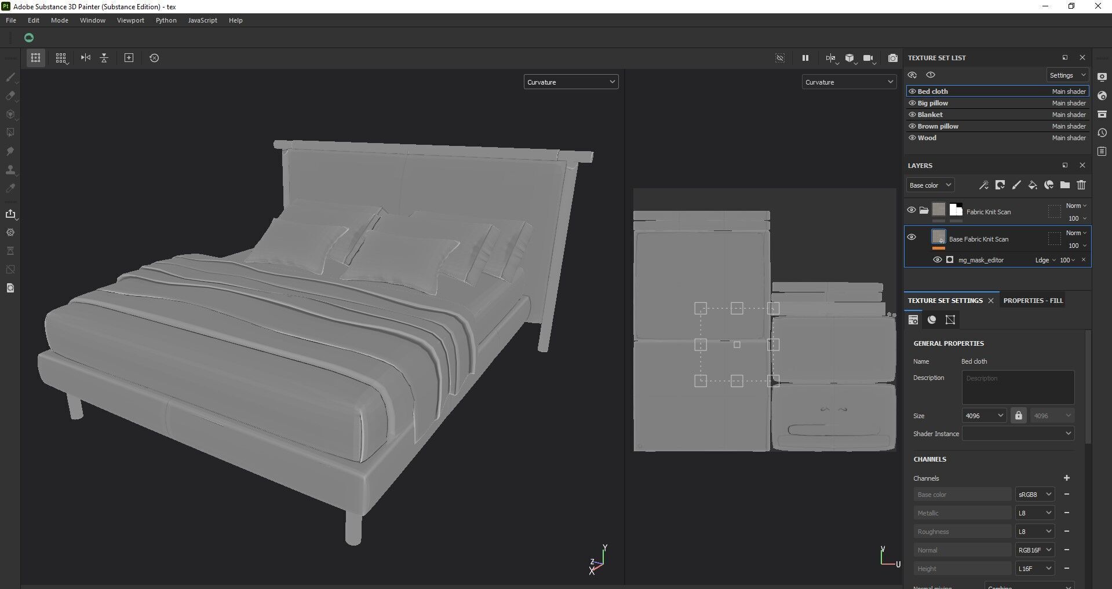This screenshot has width=1112, height=589.
Task: Click the reset transform icon
Action: pyautogui.click(x=154, y=58)
